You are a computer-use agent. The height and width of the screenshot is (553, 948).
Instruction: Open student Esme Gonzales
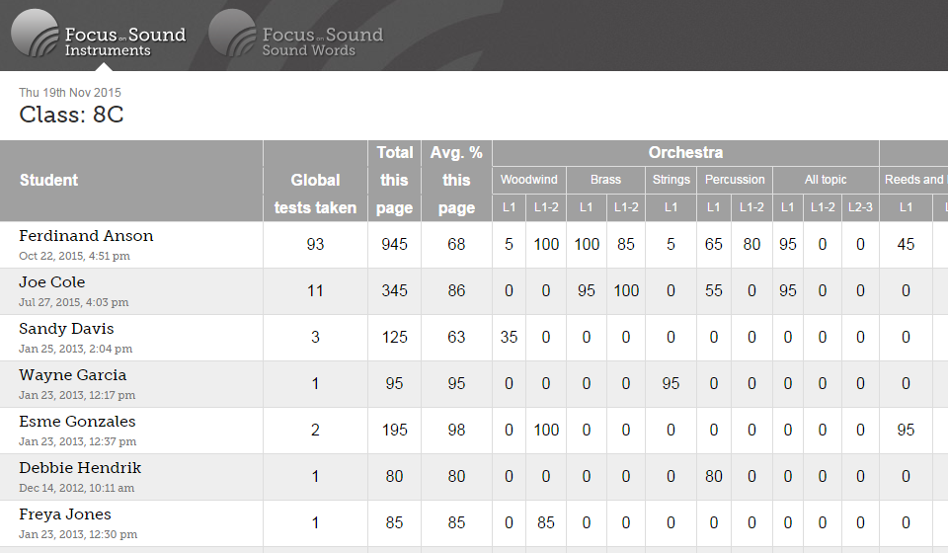[77, 422]
